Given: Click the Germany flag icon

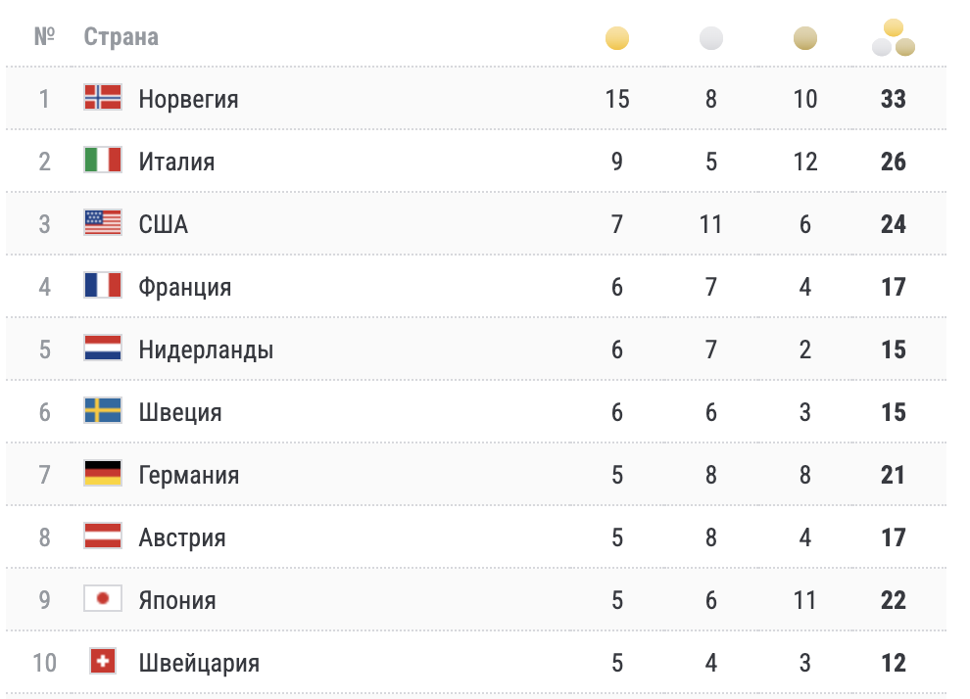Looking at the screenshot, I should pos(103,474).
